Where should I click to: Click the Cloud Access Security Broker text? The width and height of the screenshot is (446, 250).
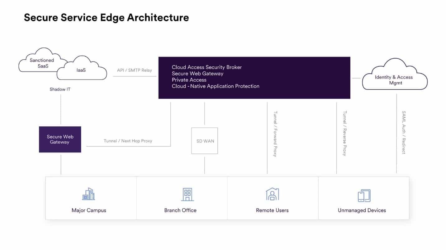coord(206,67)
